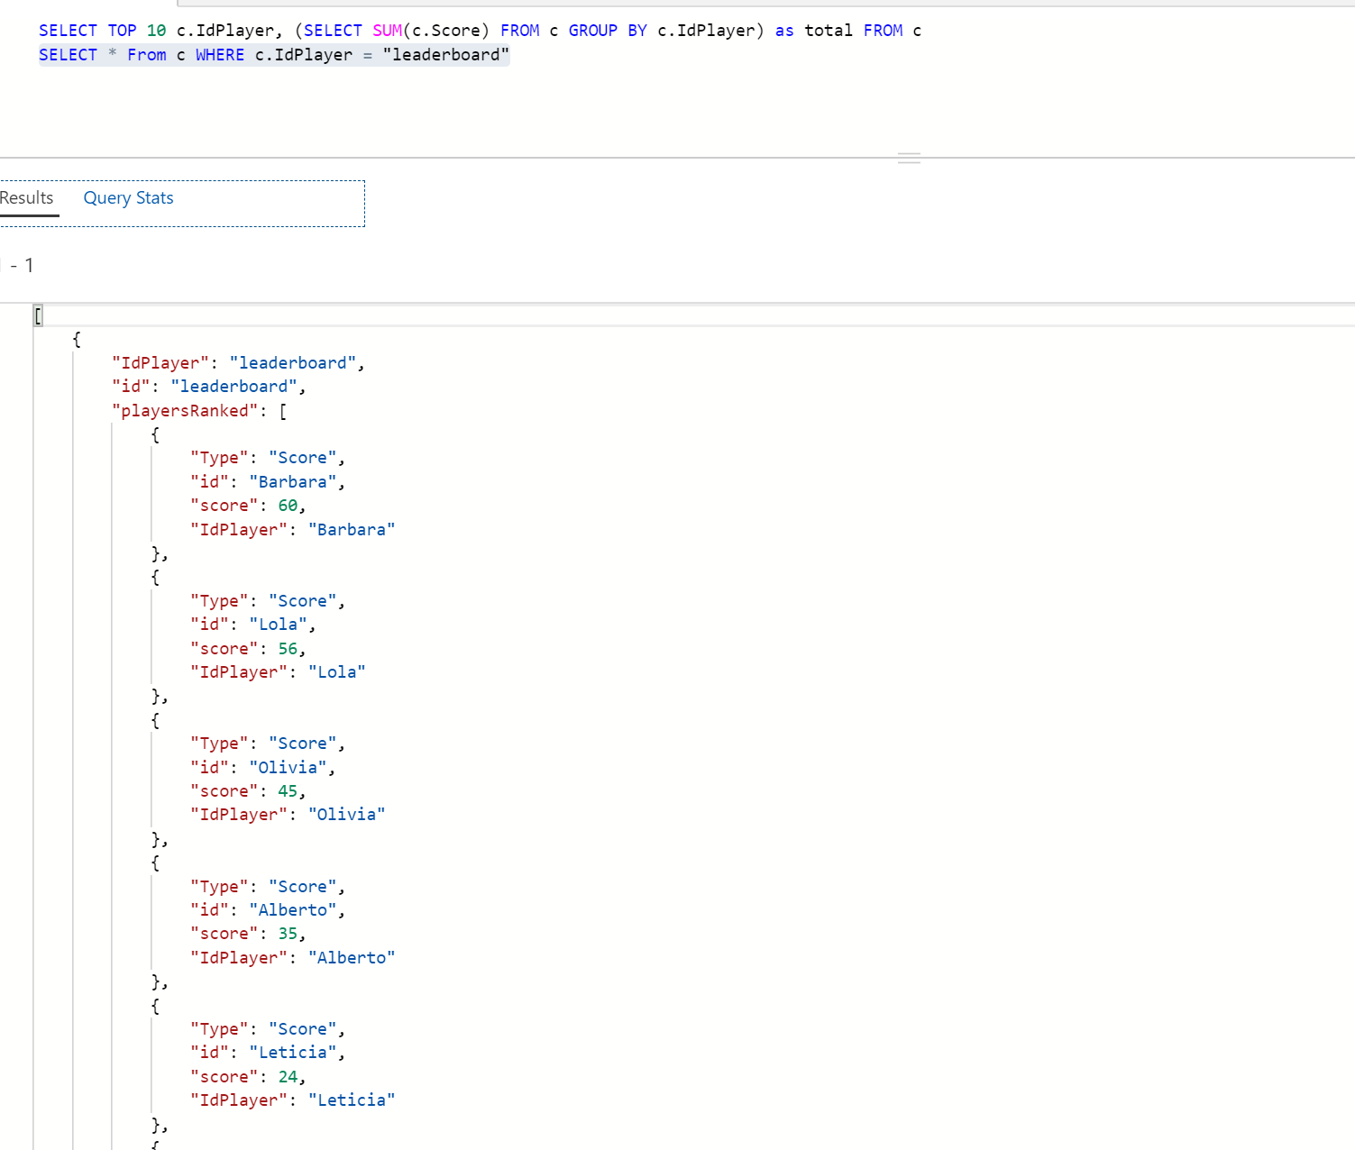Click the "Olivia" IdPlayer value
Image resolution: width=1355 pixels, height=1150 pixels.
pyautogui.click(x=346, y=815)
